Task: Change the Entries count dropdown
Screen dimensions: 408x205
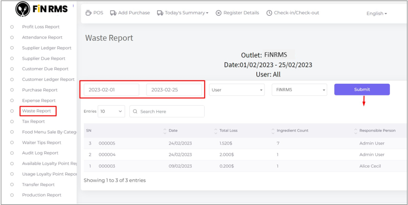Action: [112, 112]
